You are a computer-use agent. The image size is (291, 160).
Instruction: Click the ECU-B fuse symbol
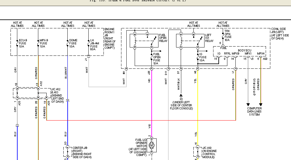[x=17, y=43]
